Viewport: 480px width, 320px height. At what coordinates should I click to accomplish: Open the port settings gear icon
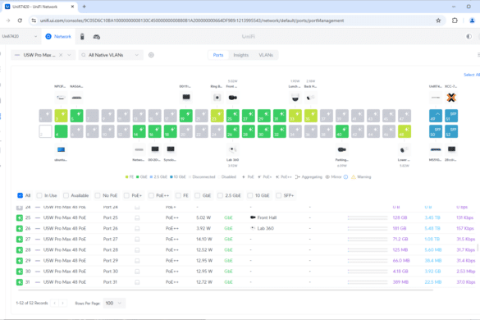pos(151,55)
